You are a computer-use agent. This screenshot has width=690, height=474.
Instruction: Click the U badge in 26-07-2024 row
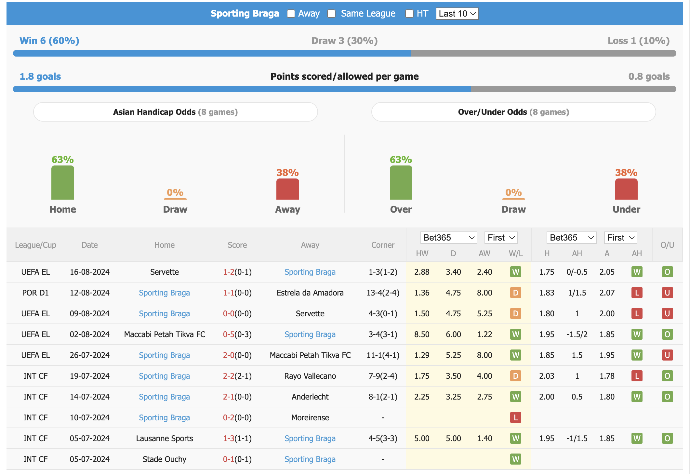667,355
